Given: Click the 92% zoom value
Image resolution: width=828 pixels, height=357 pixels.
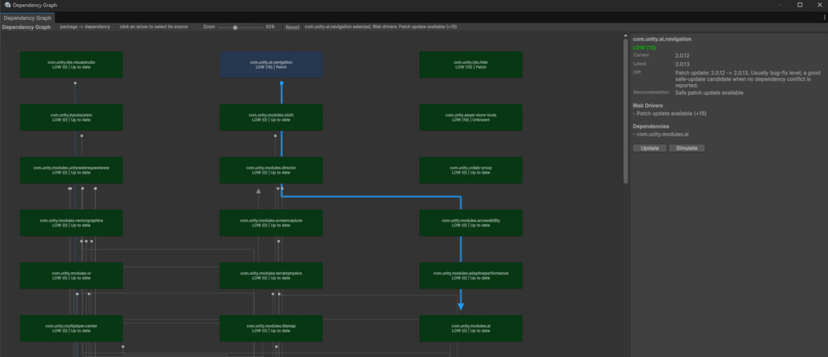Looking at the screenshot, I should [270, 27].
